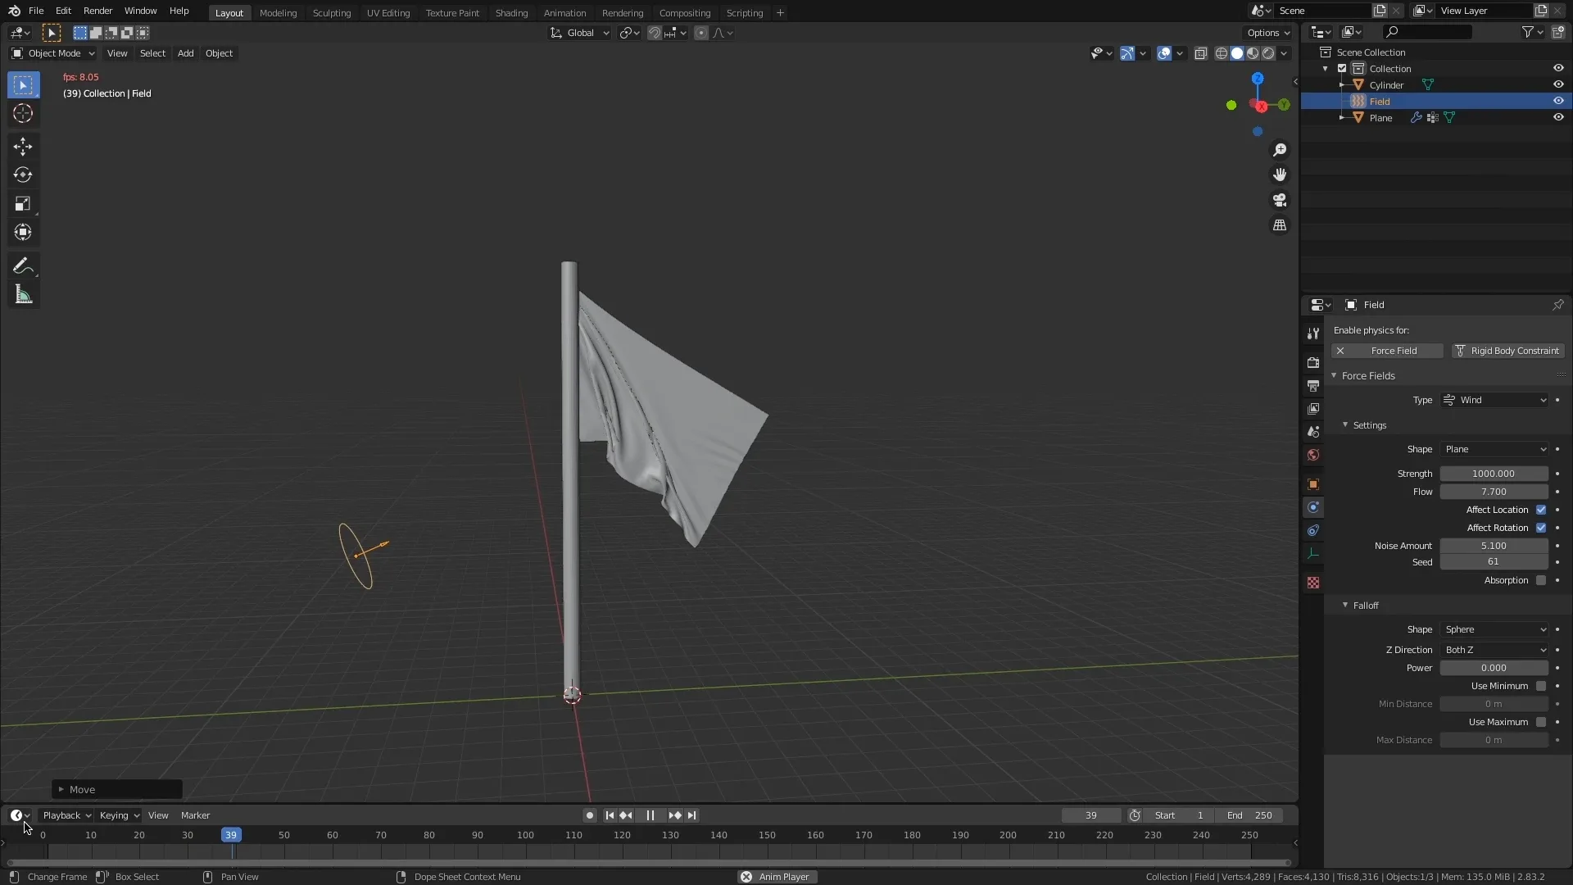The height and width of the screenshot is (885, 1573).
Task: Pause the animation playback
Action: click(650, 815)
